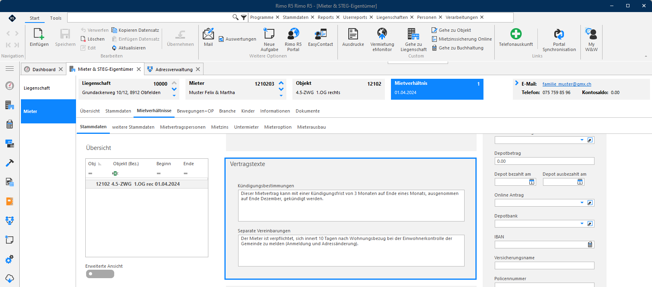Open the sidebar calculator icon
The width and height of the screenshot is (652, 287).
coord(10,124)
